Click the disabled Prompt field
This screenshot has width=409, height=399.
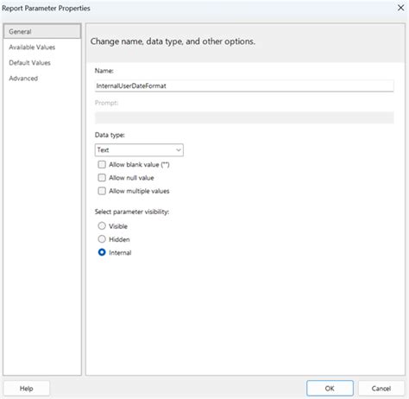(244, 117)
